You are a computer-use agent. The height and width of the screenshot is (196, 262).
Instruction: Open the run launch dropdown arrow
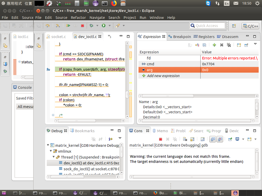pyautogui.click(x=110, y=26)
